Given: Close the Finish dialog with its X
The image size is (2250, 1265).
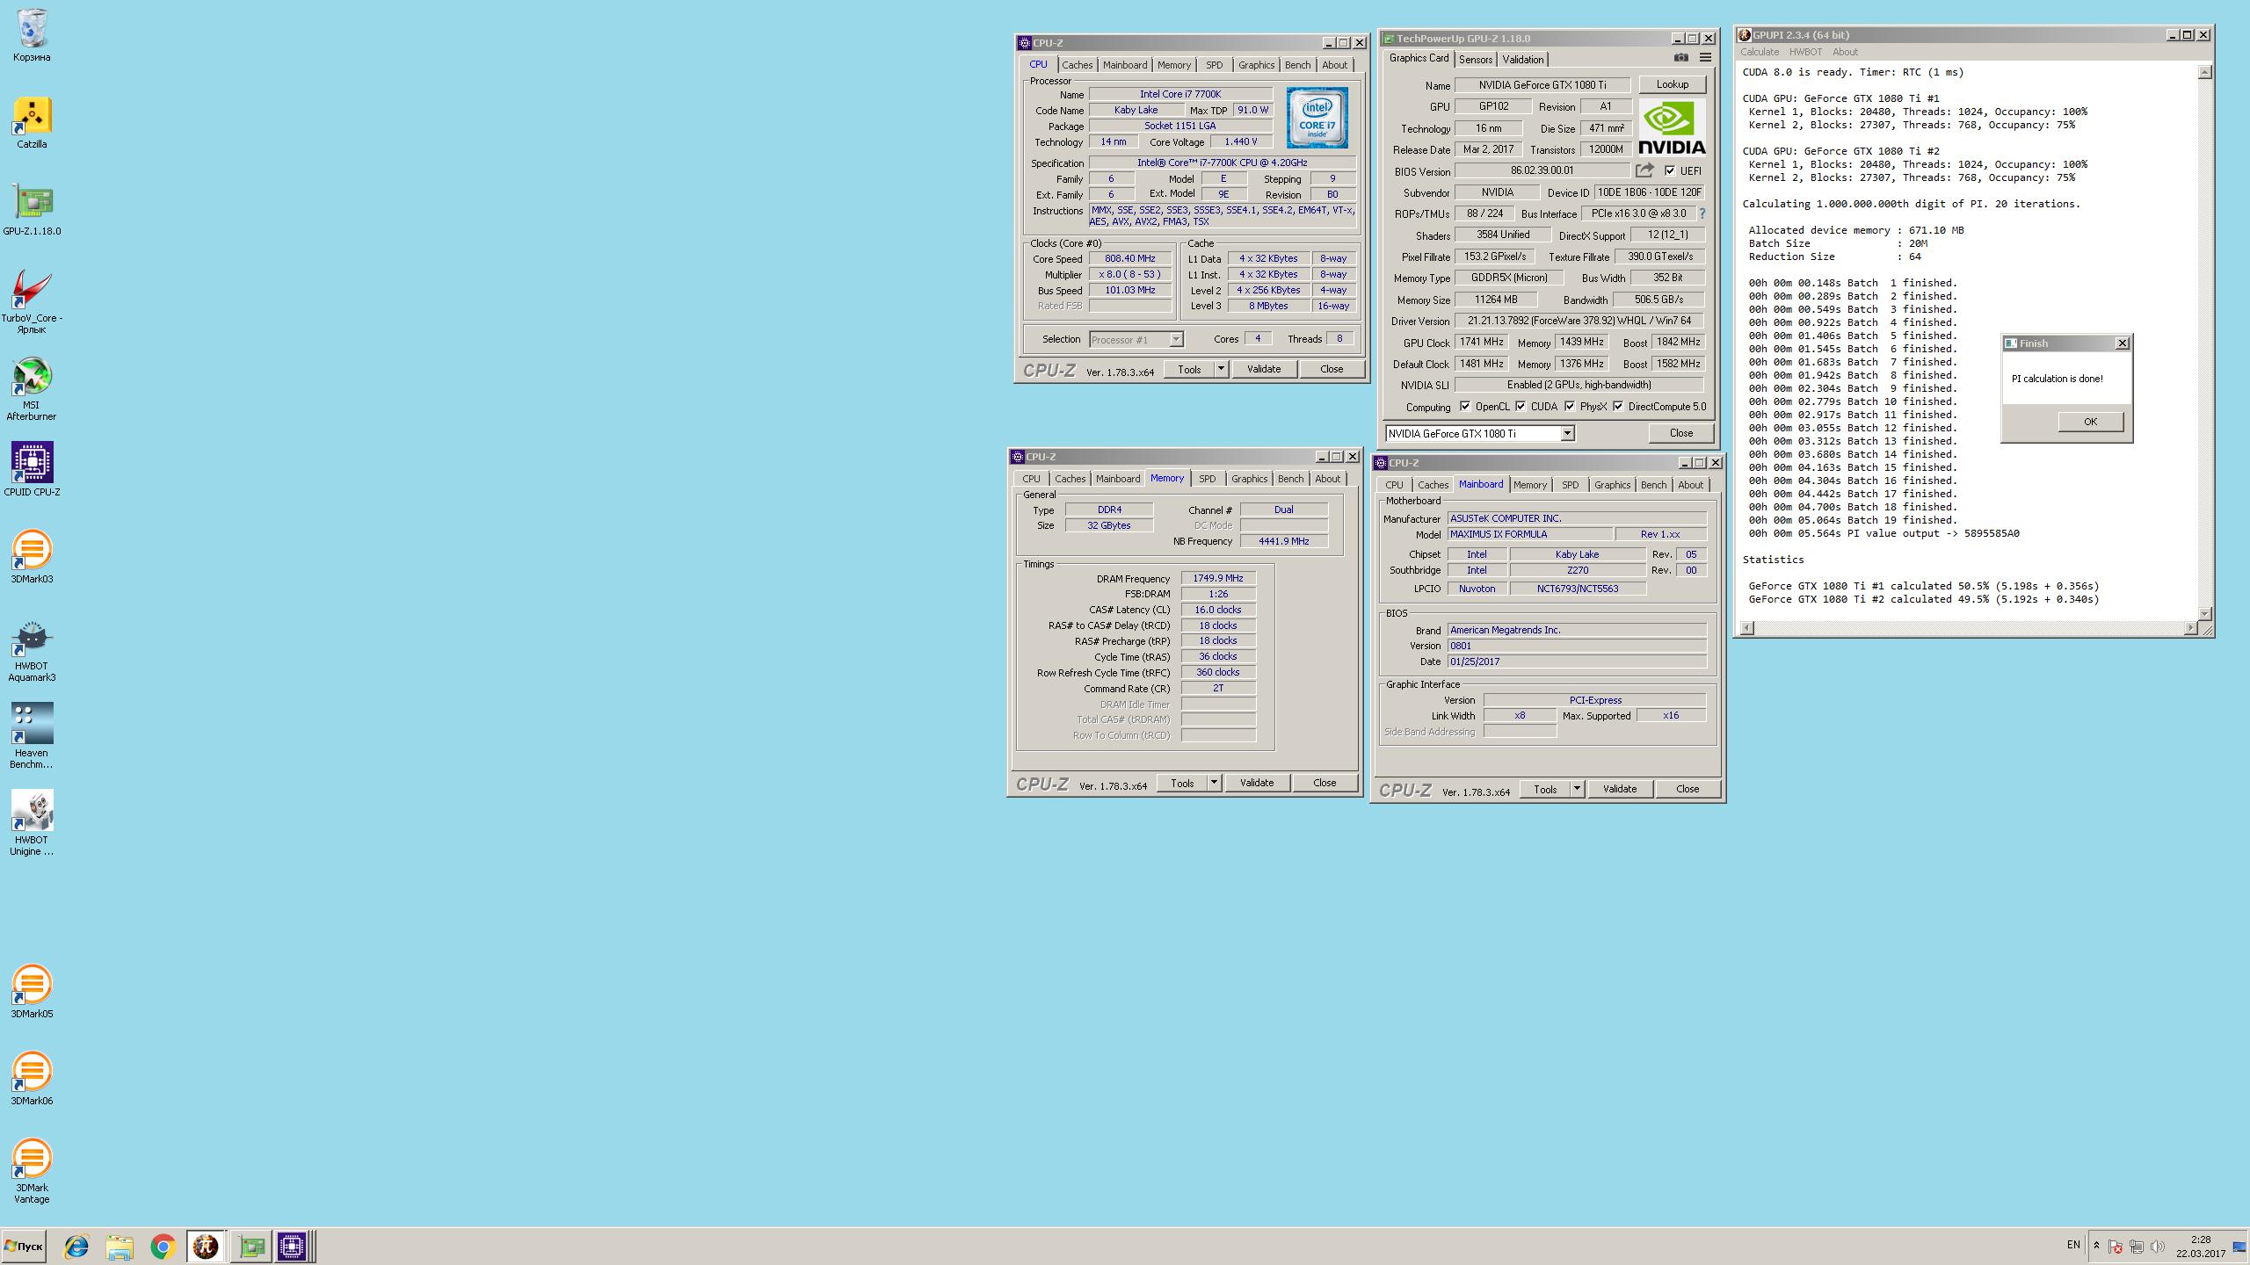Looking at the screenshot, I should (2122, 343).
